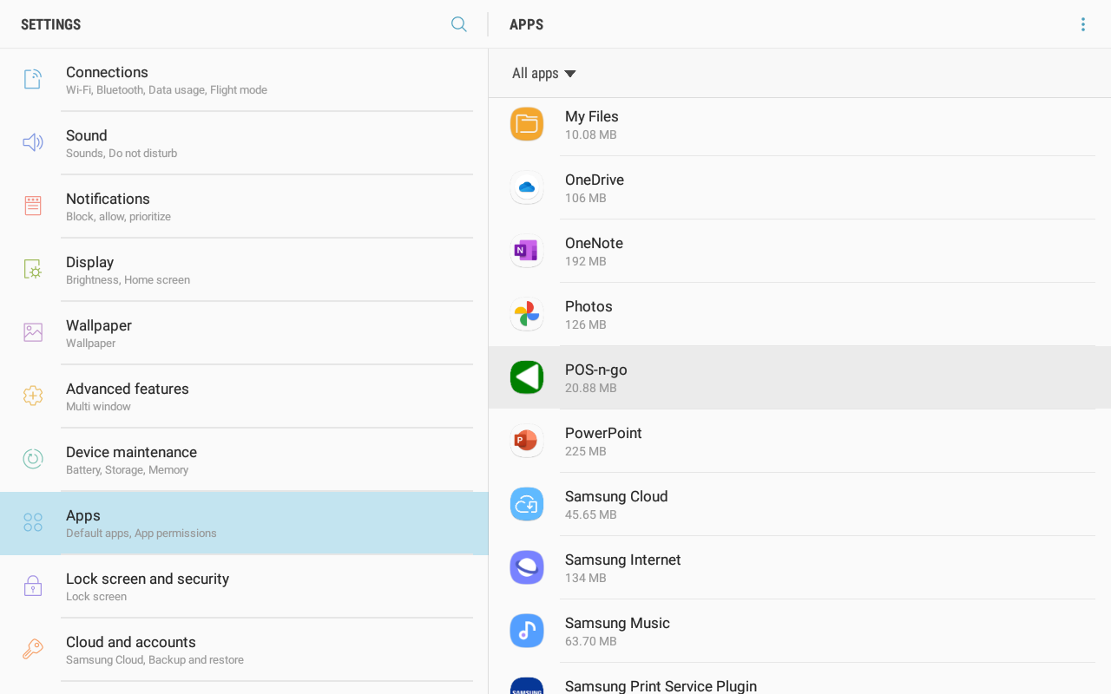This screenshot has width=1111, height=694.
Task: Click the Samsung Cloud icon
Action: (527, 504)
